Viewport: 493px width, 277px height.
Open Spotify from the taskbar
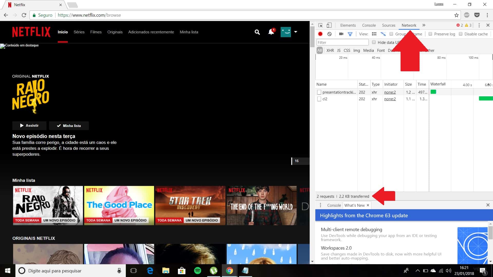point(197,271)
